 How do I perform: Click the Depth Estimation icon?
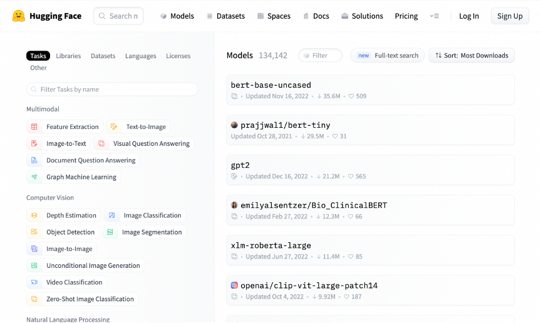(34, 215)
